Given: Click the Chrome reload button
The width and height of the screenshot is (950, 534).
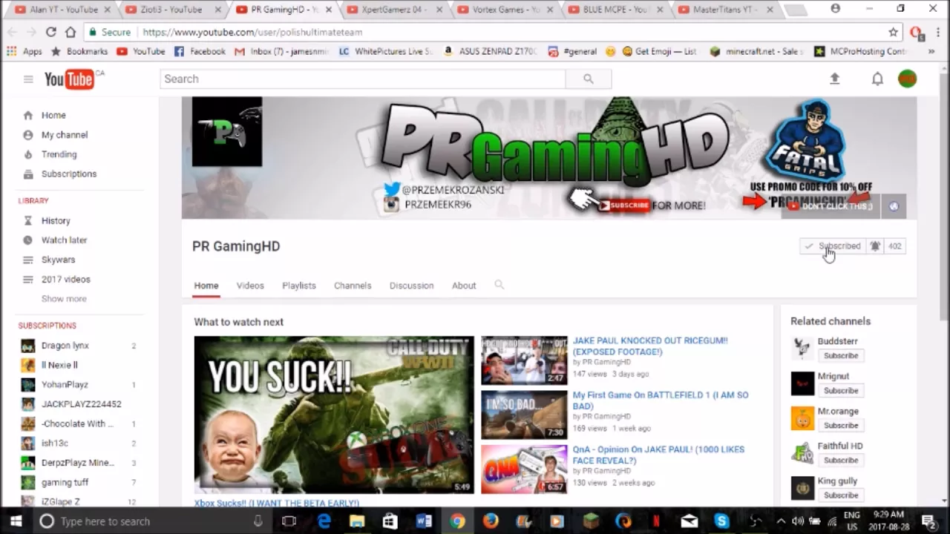Looking at the screenshot, I should point(50,32).
